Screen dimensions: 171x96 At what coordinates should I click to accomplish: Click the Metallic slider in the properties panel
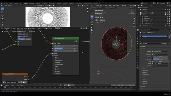click(x=160, y=57)
